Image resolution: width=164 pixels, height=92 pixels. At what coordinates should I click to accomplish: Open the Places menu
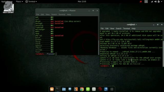pyautogui.click(x=19, y=2)
